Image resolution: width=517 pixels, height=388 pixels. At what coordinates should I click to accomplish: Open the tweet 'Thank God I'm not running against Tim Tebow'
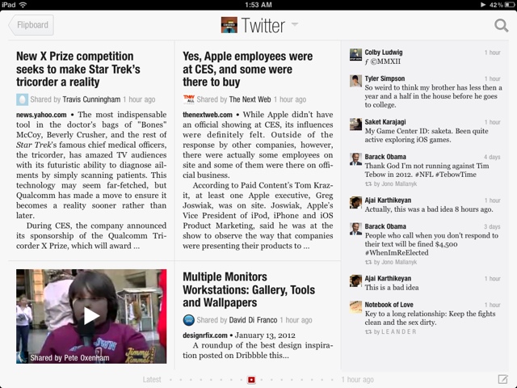click(x=427, y=170)
